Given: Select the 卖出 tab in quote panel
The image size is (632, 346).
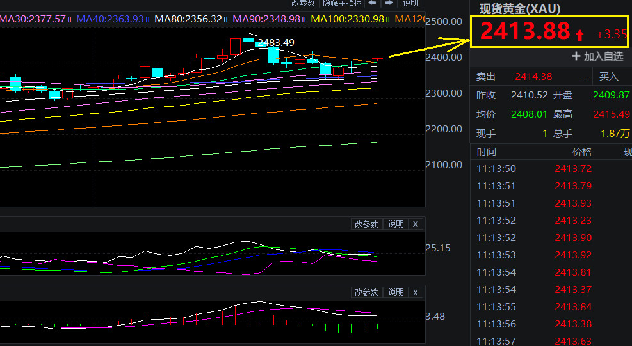Looking at the screenshot, I should (x=486, y=77).
